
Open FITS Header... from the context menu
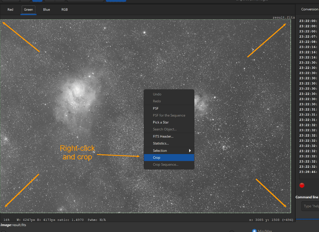163,137
